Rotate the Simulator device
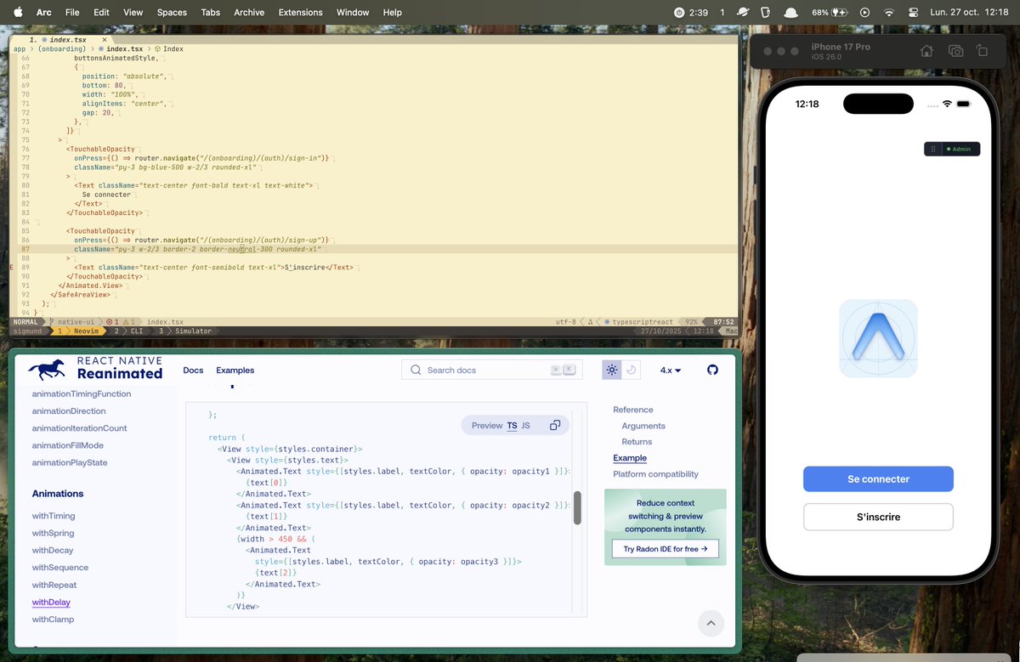Screen dimensions: 1020x662 coord(982,51)
